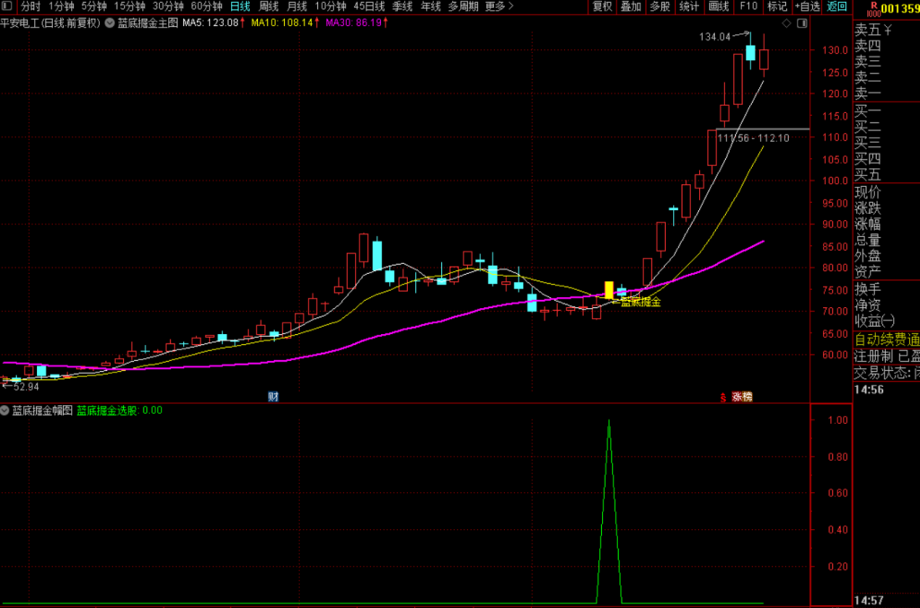
Task: Click the 自动续费通 link
Action: tap(887, 339)
